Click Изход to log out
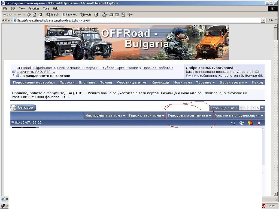The image size is (279, 209). 257,82
